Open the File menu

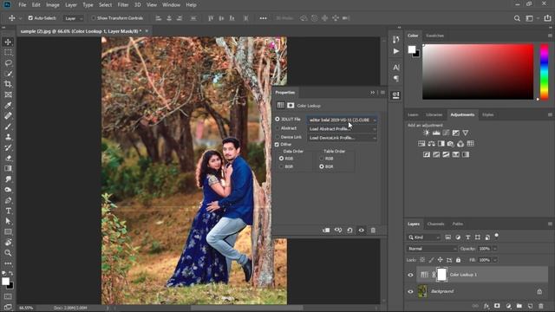(23, 5)
